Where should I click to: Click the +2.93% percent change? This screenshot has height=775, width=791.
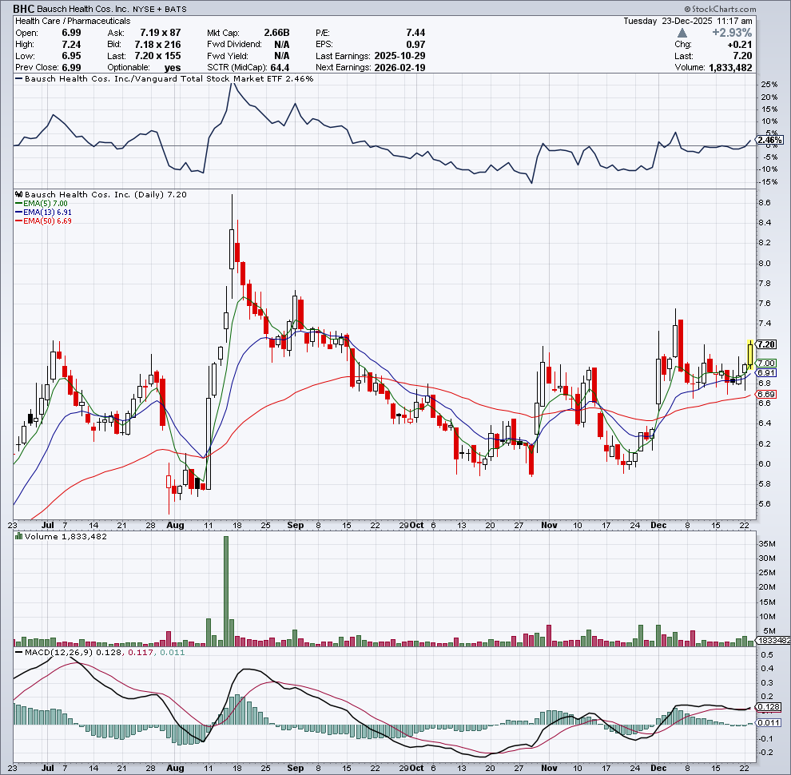tap(731, 33)
